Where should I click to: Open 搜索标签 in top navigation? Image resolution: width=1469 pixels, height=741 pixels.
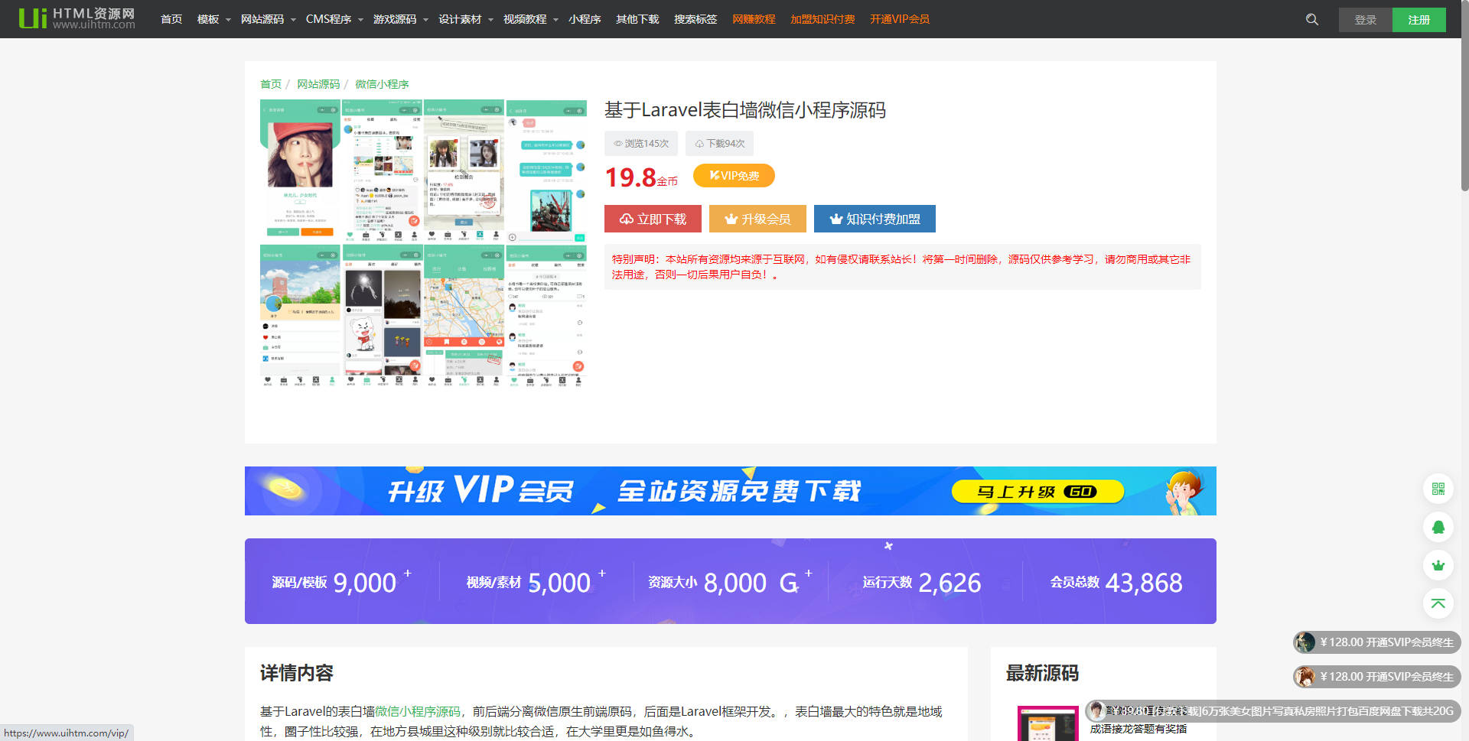coord(695,19)
